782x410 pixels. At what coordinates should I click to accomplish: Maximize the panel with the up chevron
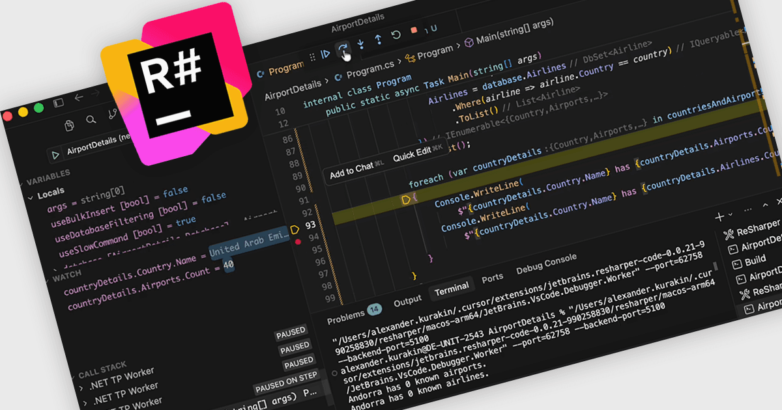[765, 206]
